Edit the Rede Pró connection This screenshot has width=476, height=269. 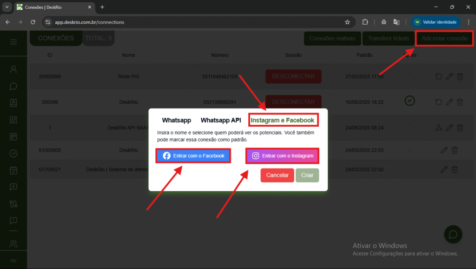450,76
